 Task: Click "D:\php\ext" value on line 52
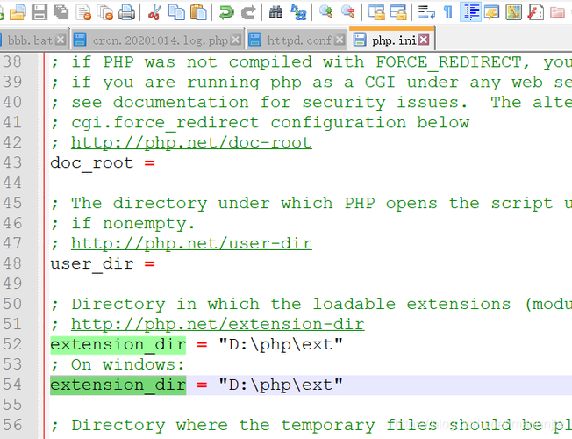tap(281, 344)
